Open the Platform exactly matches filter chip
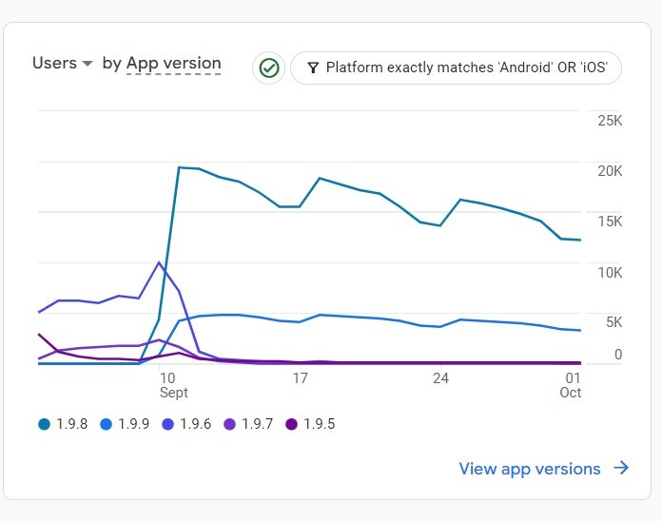Image resolution: width=662 pixels, height=521 pixels. [x=457, y=68]
